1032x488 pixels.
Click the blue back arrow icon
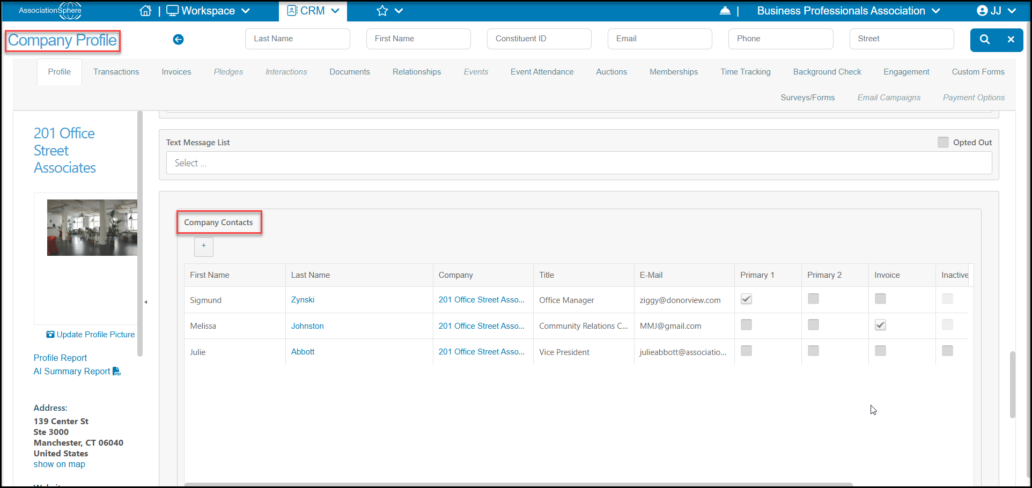click(x=179, y=39)
